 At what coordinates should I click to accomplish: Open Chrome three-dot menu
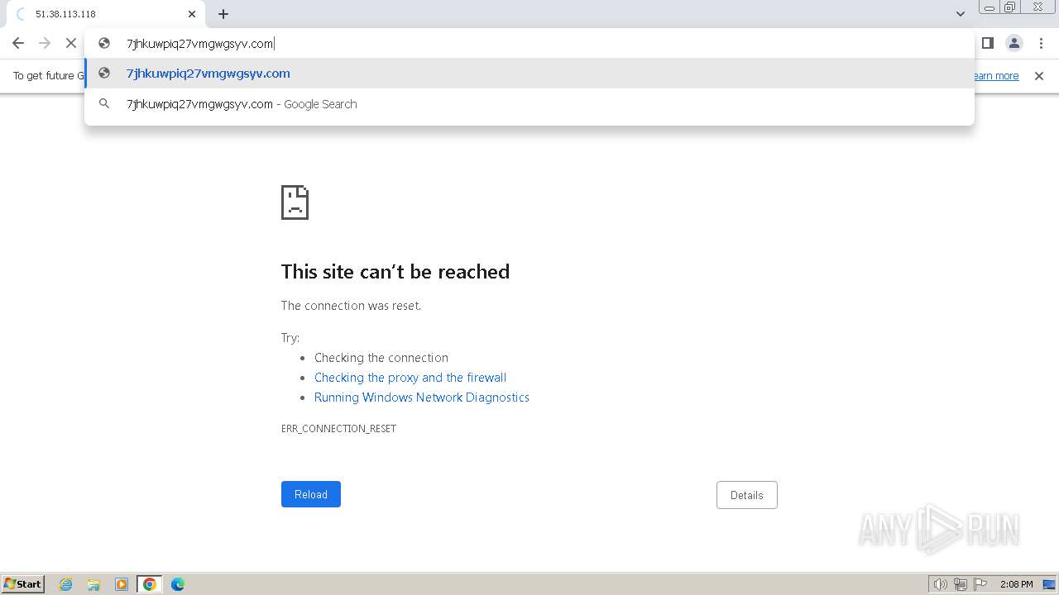point(1041,43)
